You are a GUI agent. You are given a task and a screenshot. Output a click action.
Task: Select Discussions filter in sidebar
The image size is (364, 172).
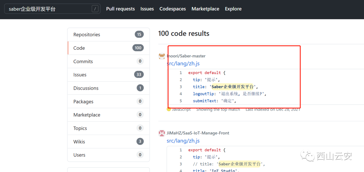[x=109, y=88]
